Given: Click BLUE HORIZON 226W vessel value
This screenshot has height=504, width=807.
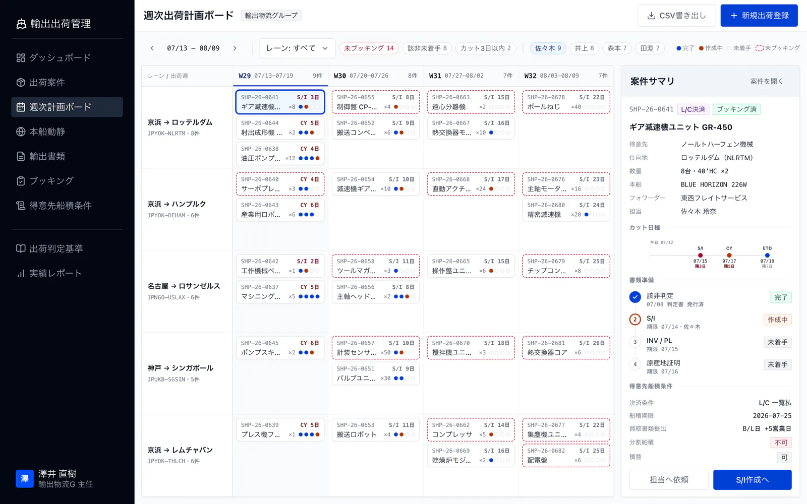Looking at the screenshot, I should tap(714, 184).
